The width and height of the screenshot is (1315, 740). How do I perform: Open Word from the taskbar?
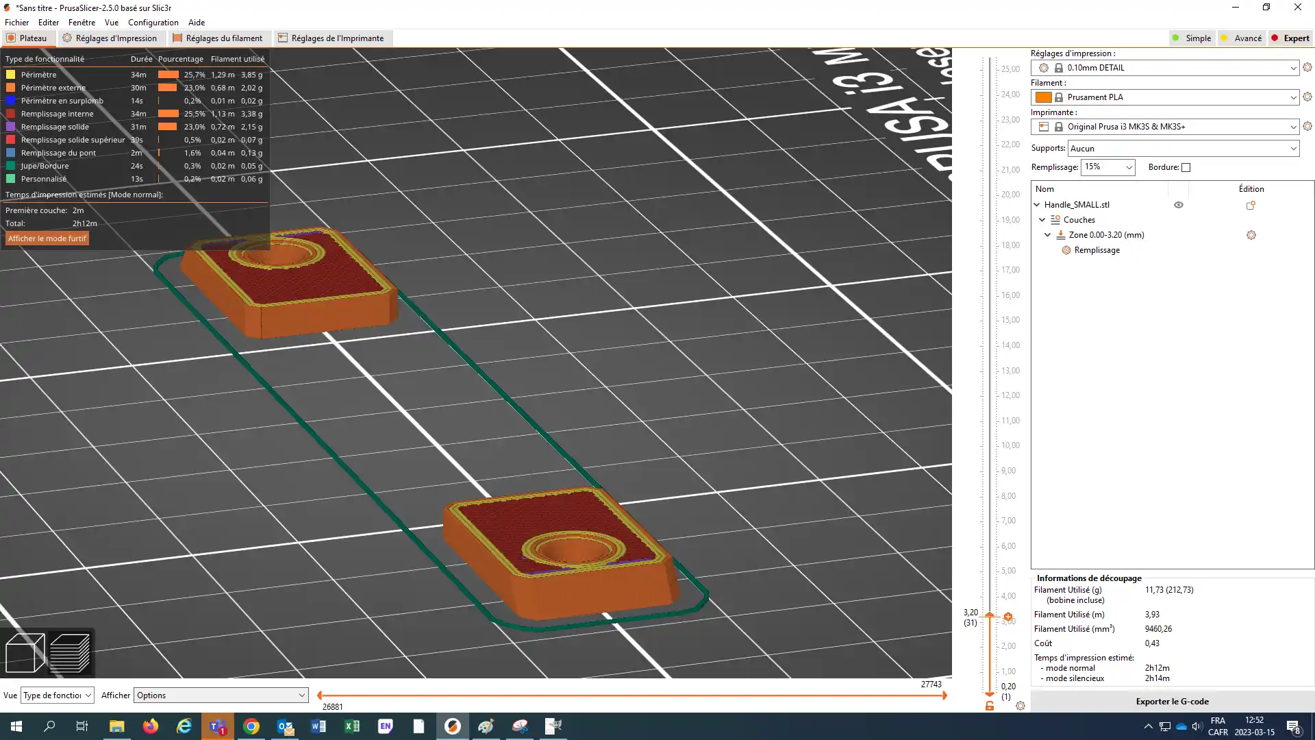318,726
